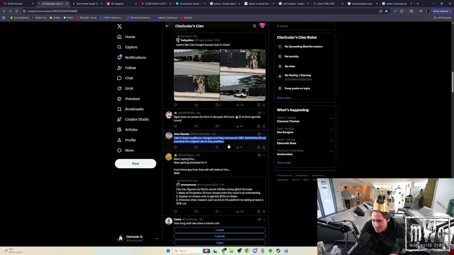This screenshot has width=454, height=255.
Task: Open options for Edmundo Sosa trend
Action: 331,140
